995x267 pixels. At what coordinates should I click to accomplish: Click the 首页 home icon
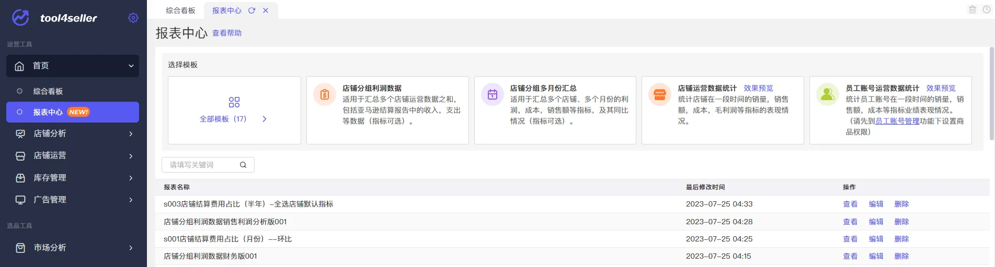19,66
